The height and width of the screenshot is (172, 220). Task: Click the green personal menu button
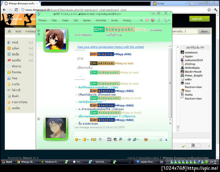(199, 19)
